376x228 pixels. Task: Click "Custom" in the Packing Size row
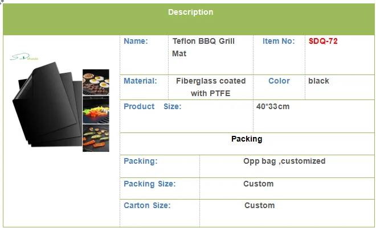click(x=258, y=184)
